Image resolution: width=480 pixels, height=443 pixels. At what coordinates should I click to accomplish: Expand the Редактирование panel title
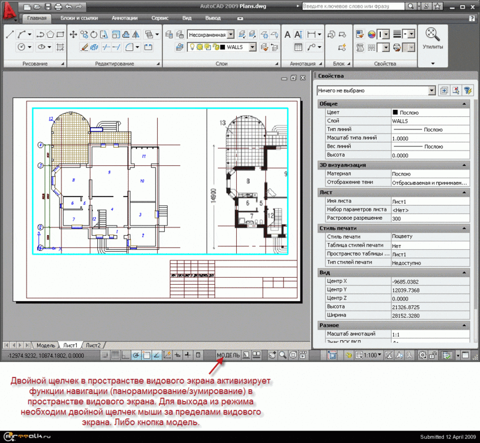[x=115, y=64]
